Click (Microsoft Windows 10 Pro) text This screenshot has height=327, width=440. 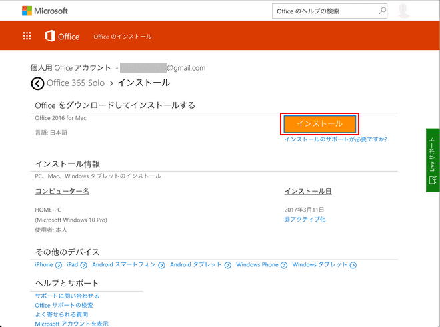(x=71, y=220)
